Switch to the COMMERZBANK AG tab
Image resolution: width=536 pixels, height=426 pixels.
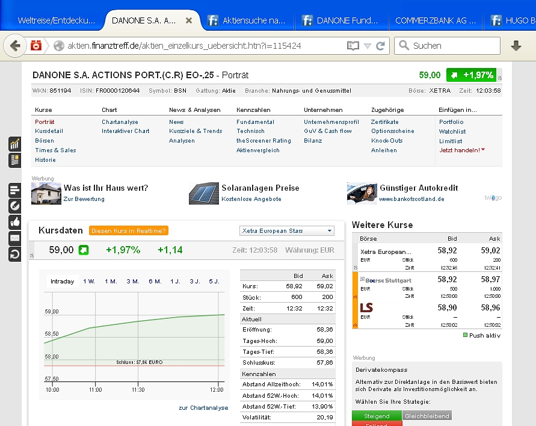pyautogui.click(x=436, y=20)
